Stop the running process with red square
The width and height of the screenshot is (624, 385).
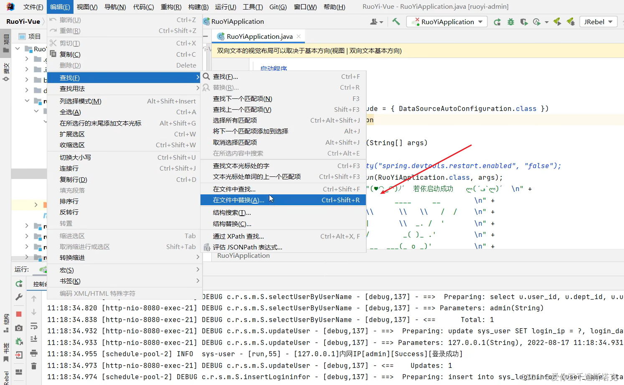pos(19,314)
